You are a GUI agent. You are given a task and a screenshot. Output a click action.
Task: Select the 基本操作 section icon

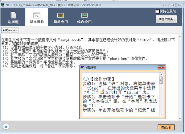(x=37, y=18)
